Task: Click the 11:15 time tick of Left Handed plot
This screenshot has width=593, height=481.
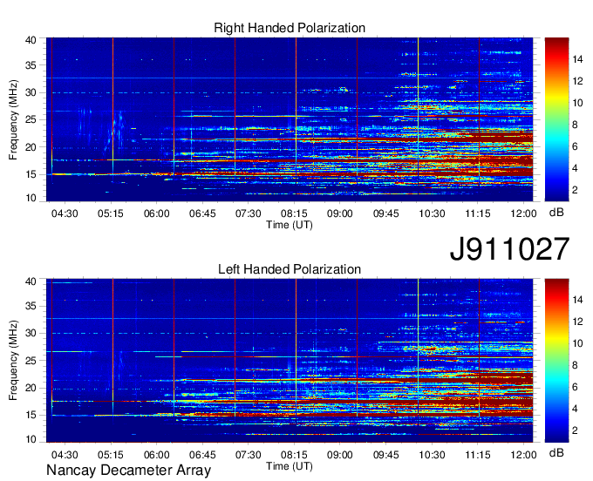Action: pyautogui.click(x=478, y=455)
